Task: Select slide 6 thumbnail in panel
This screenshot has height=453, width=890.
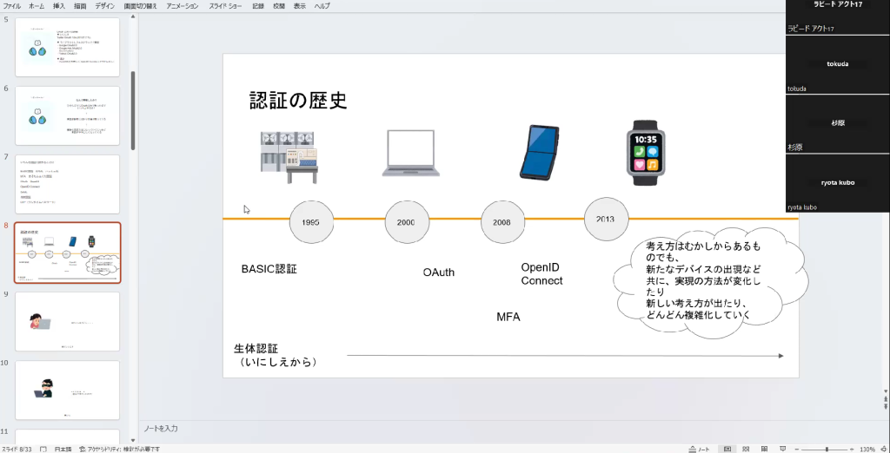Action: pyautogui.click(x=68, y=115)
